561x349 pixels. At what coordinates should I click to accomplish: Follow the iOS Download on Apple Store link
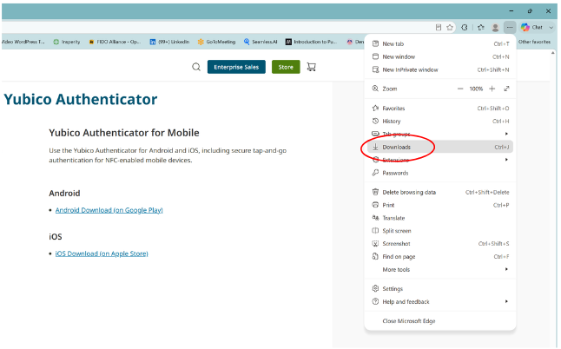click(x=102, y=254)
